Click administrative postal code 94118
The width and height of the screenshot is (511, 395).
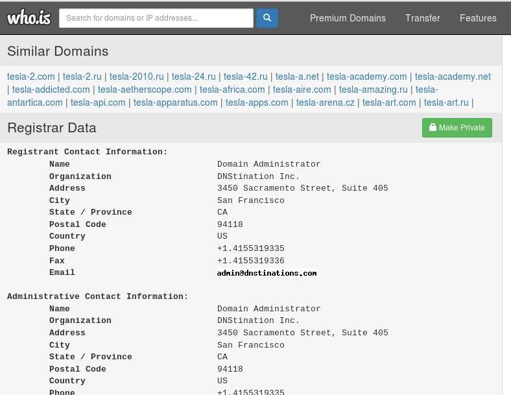click(x=230, y=369)
